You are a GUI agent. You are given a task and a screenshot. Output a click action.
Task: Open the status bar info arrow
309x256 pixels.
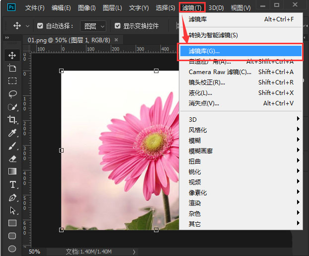coord(134,252)
